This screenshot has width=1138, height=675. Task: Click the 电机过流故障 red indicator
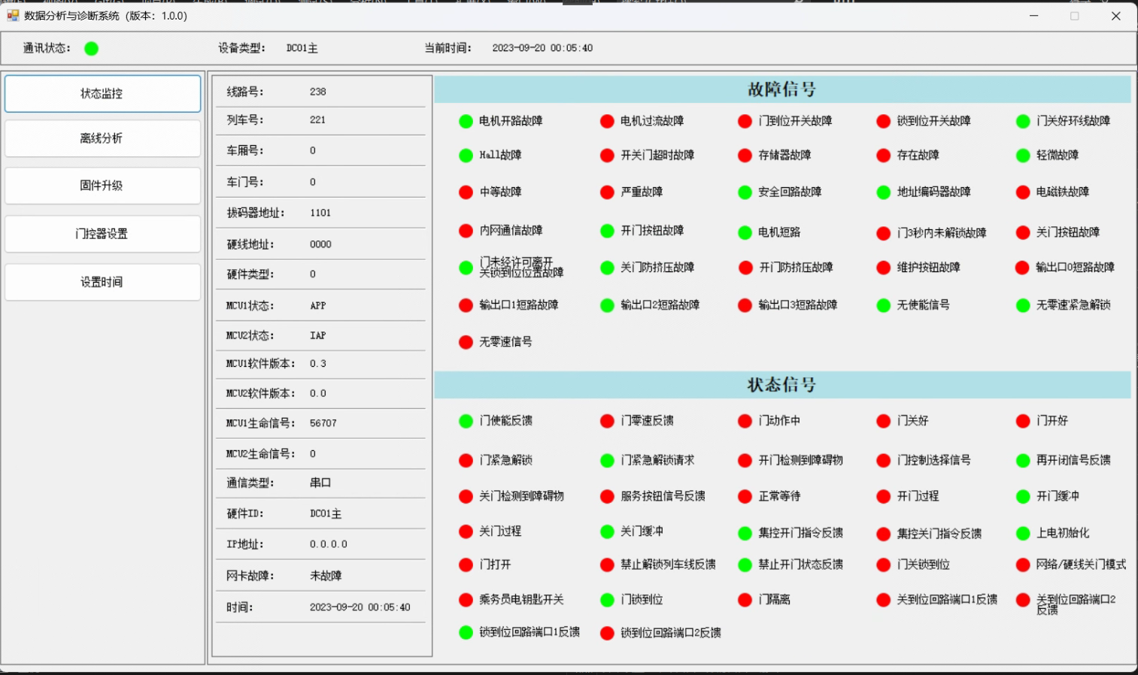tap(607, 121)
